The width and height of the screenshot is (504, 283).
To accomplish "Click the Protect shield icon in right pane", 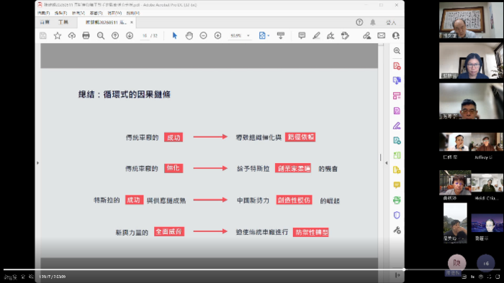I will (397, 215).
